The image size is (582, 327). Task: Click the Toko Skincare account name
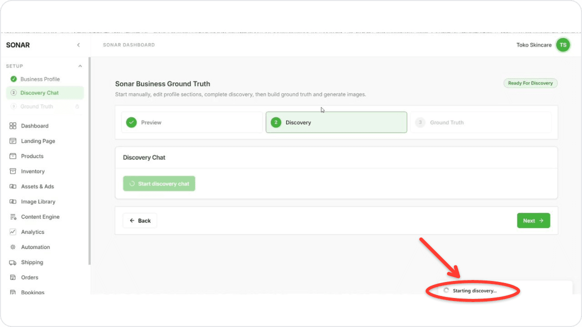click(x=533, y=45)
